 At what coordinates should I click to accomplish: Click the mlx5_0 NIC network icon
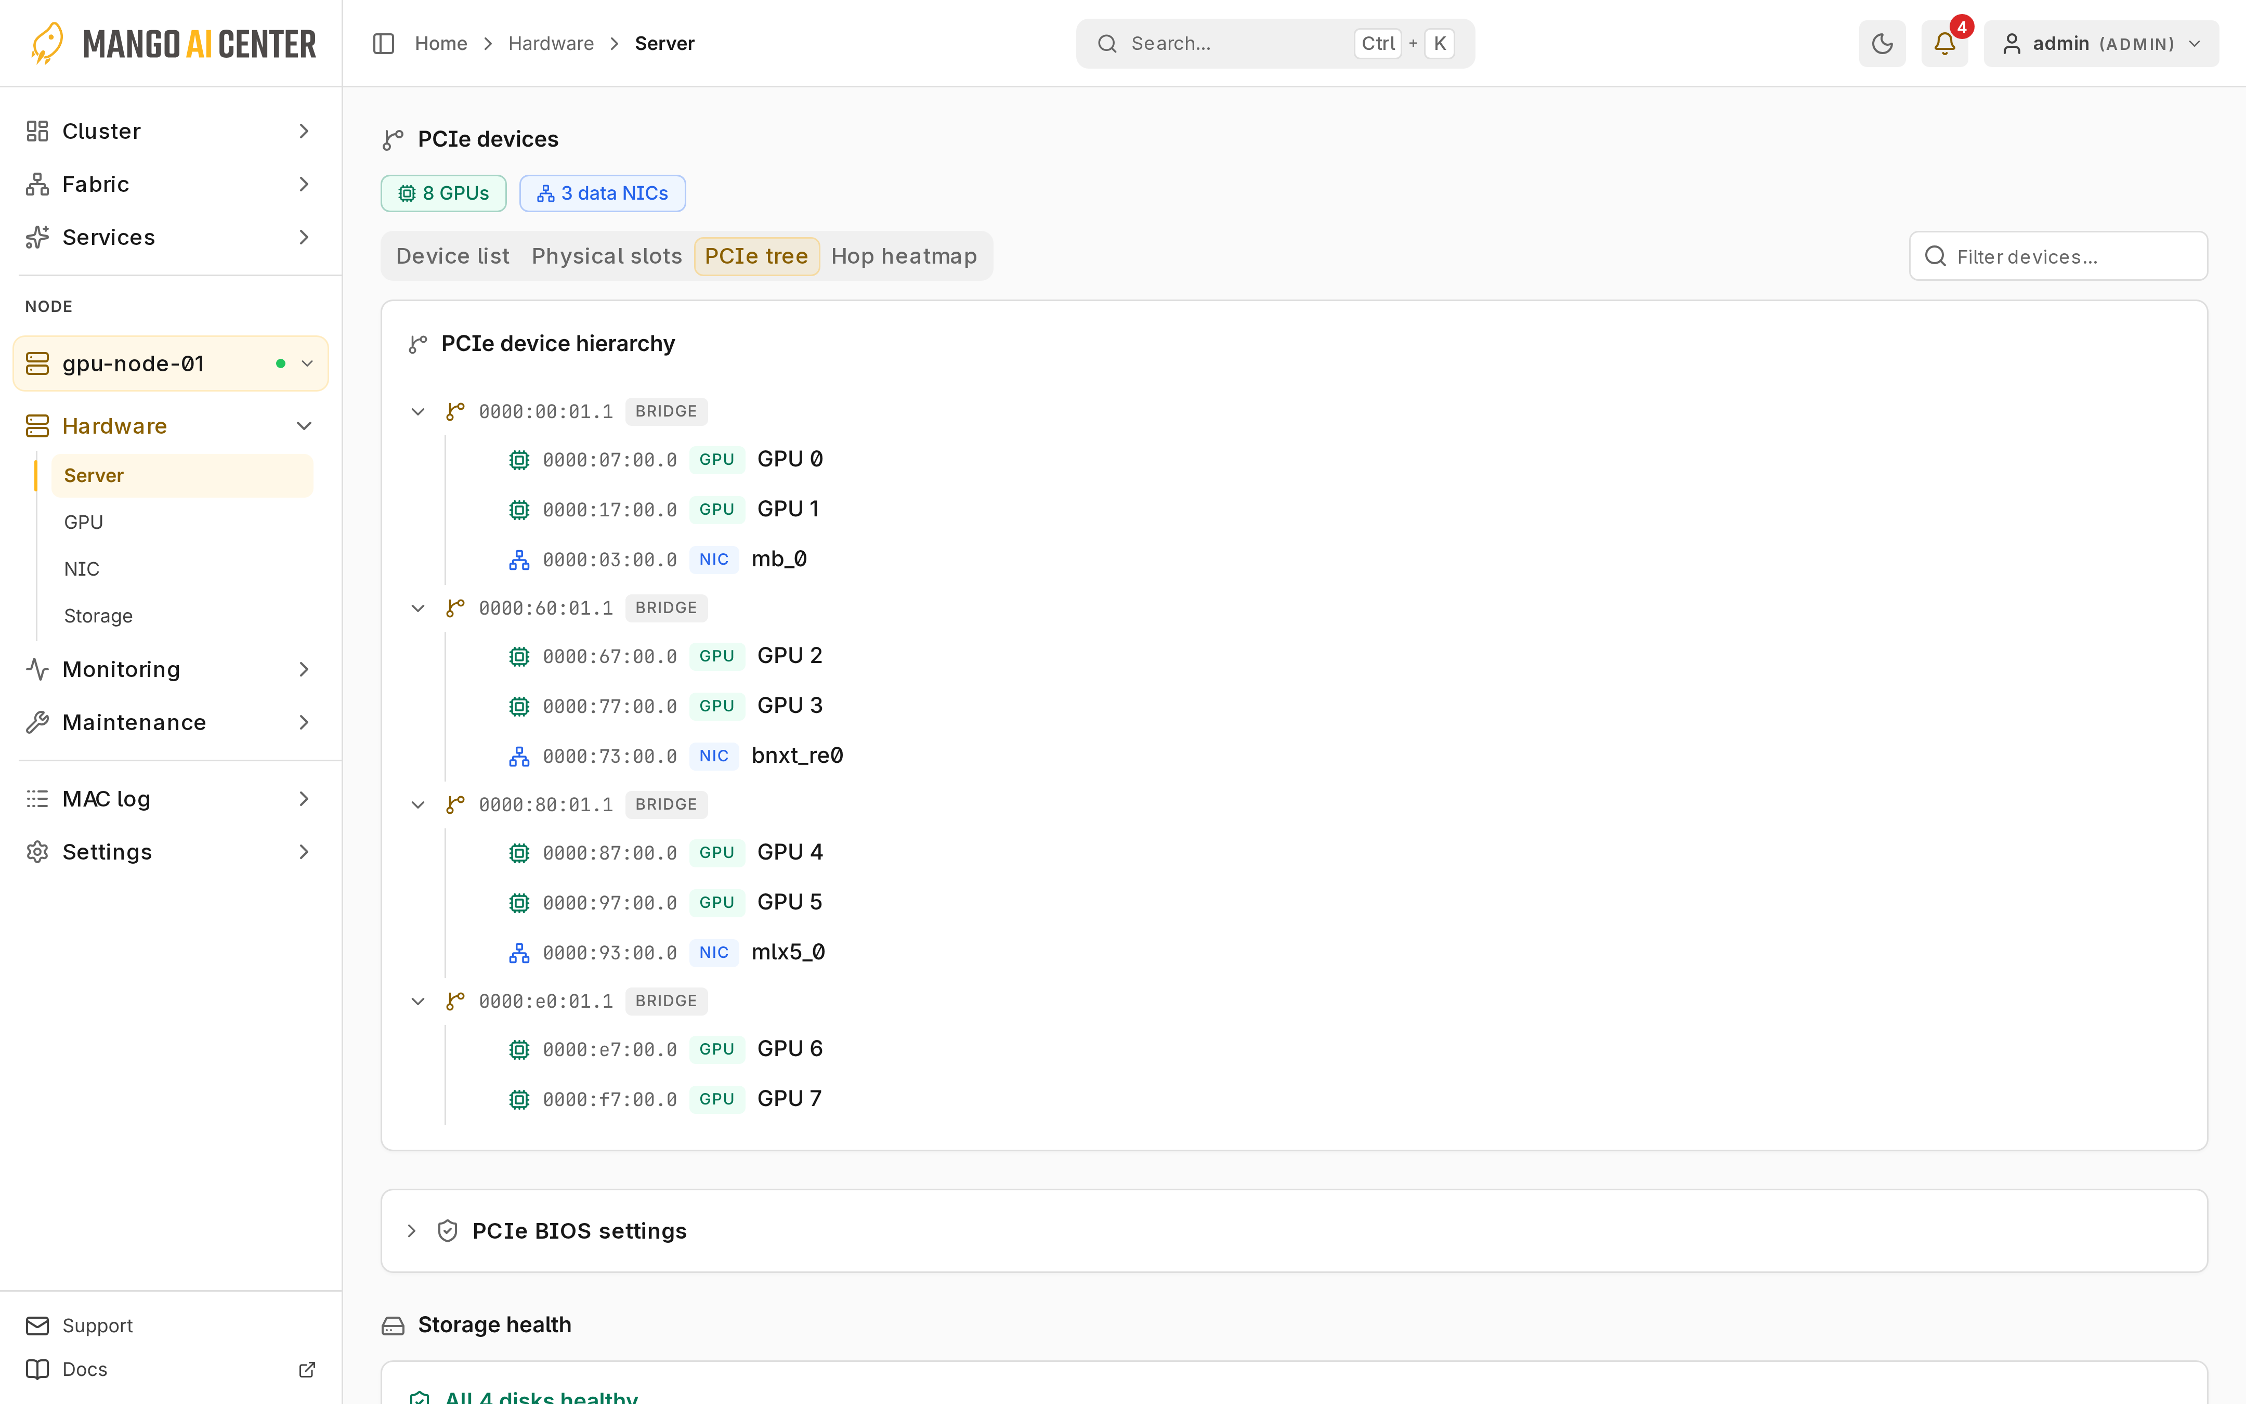point(519,953)
